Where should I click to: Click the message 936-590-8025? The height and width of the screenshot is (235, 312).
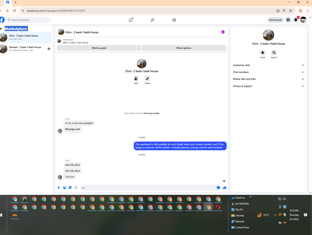[72, 165]
